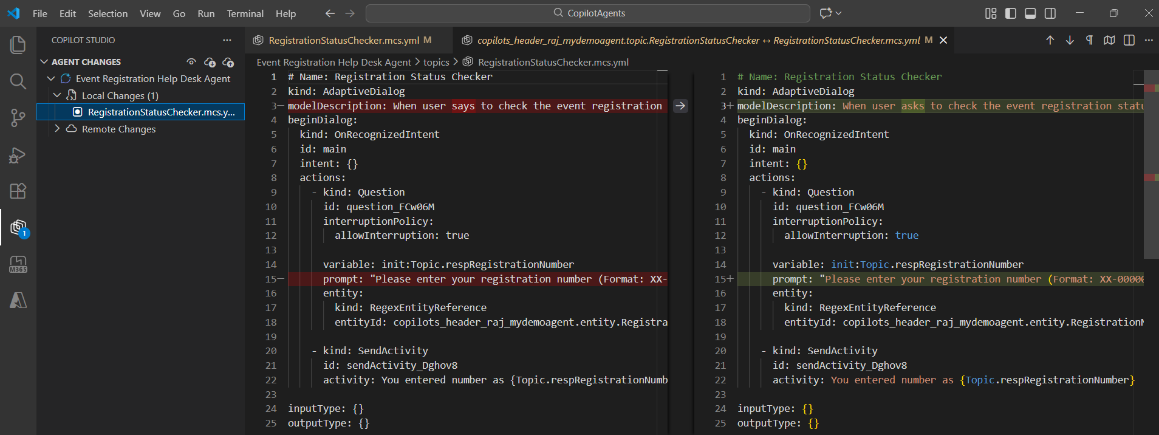The height and width of the screenshot is (435, 1159).
Task: Open the Azure view in activity bar
Action: (18, 300)
